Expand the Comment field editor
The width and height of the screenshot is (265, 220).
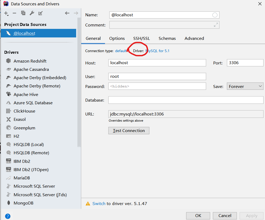(x=216, y=25)
